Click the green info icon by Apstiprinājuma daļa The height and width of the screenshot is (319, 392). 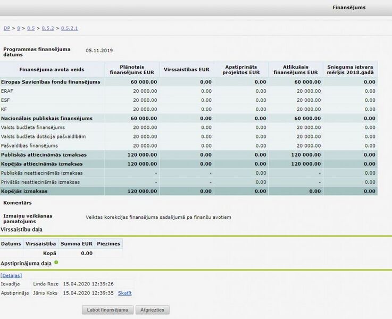coord(56,263)
